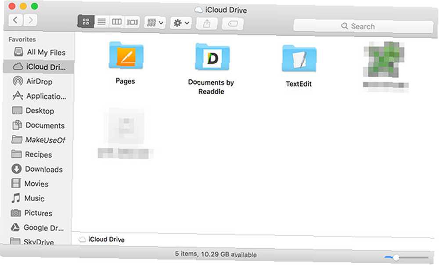Switch to list view
Viewport: 439px width, 265px height.
click(x=101, y=21)
